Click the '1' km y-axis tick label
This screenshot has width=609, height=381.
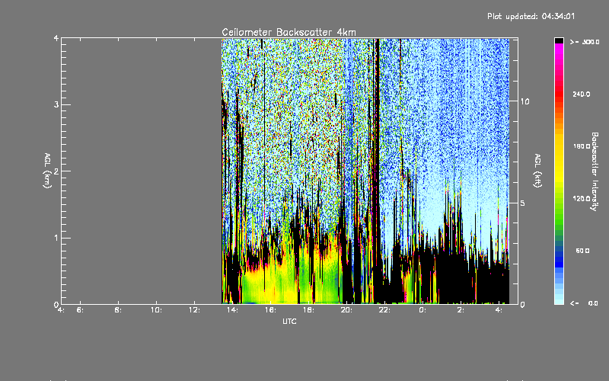(x=56, y=238)
